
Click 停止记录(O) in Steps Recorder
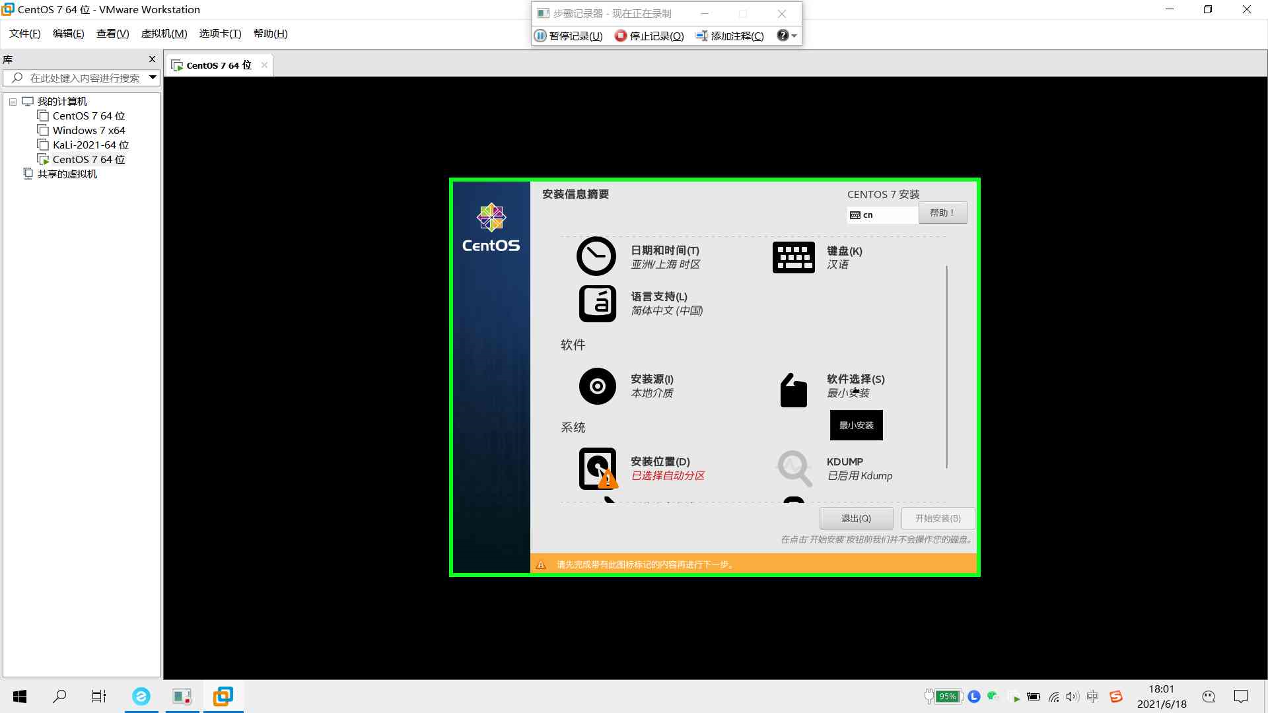pyautogui.click(x=649, y=36)
